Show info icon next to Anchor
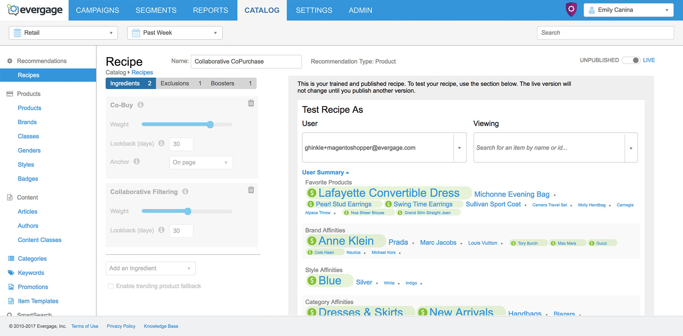The height and width of the screenshot is (336, 683). 137,162
